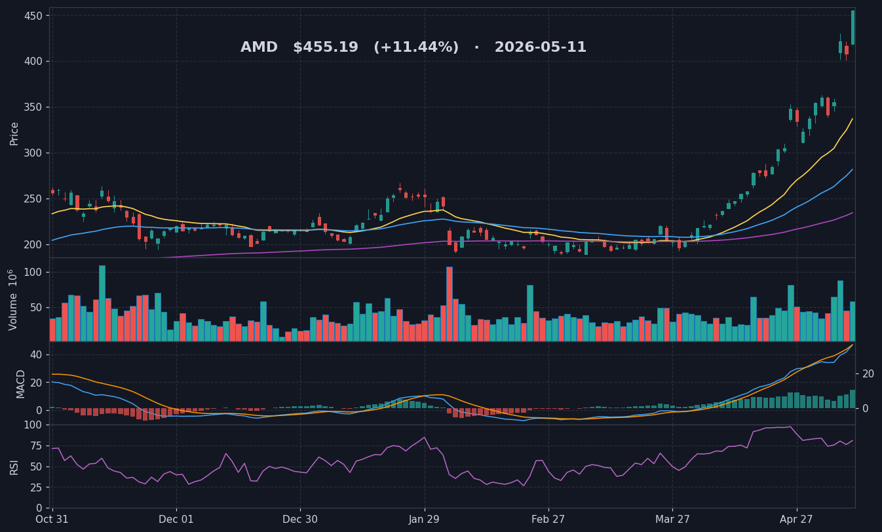Click the 'Feb 27' date label

(x=548, y=520)
